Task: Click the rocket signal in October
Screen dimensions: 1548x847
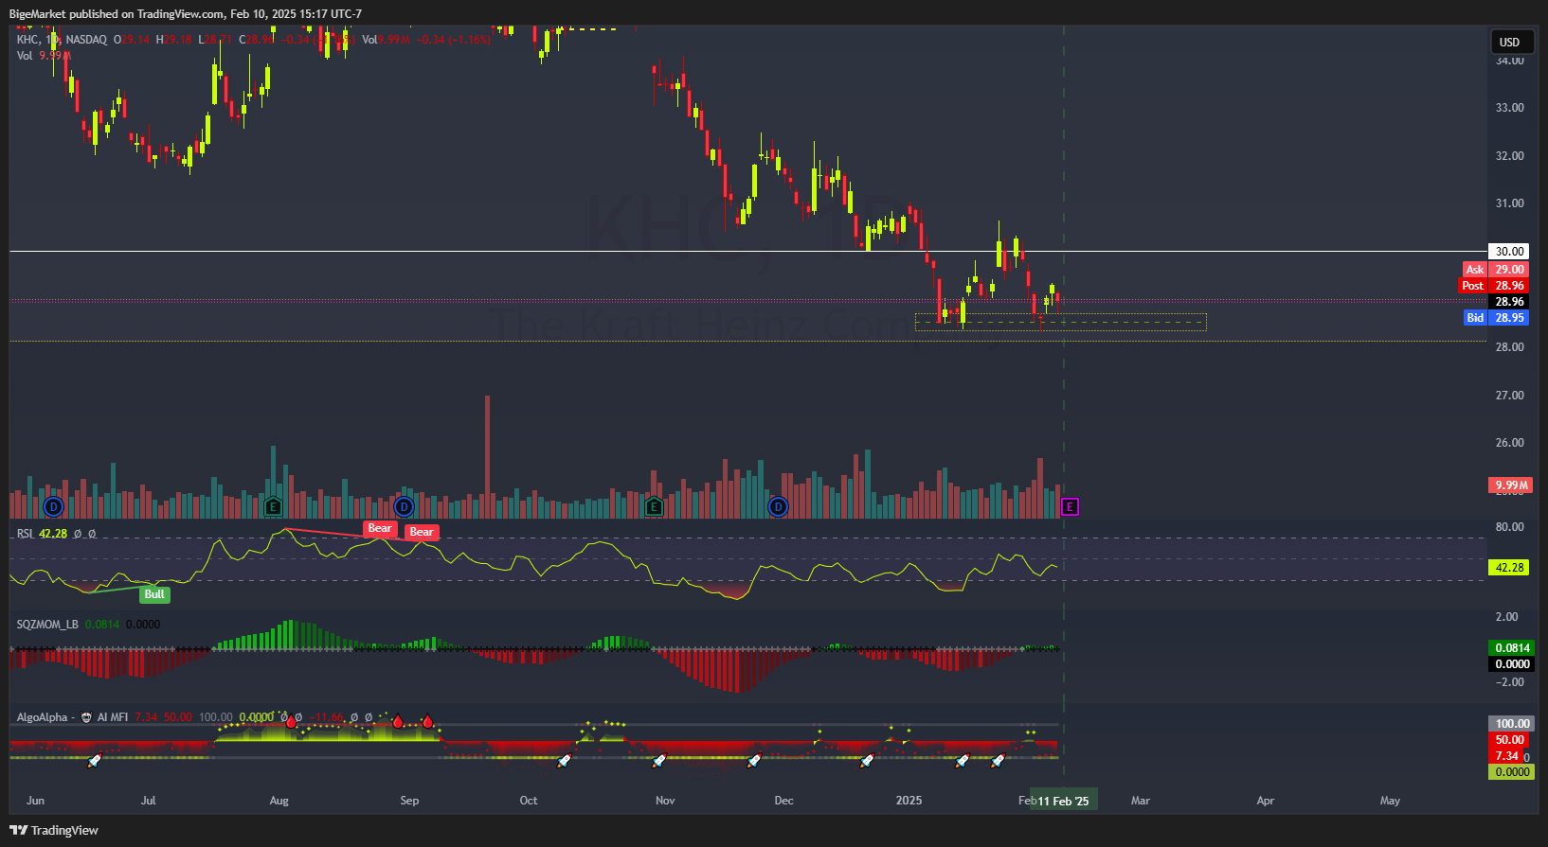Action: (564, 760)
